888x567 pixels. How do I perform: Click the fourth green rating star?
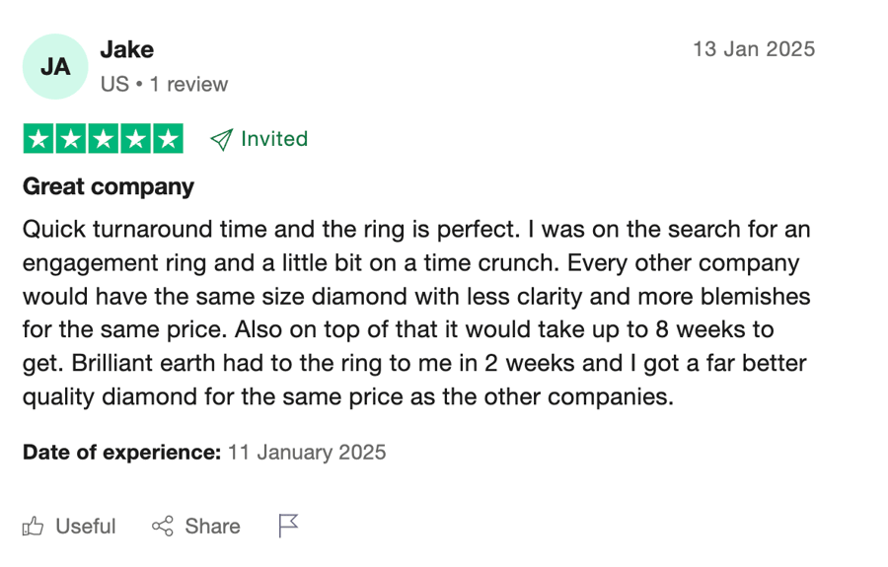[x=136, y=139]
